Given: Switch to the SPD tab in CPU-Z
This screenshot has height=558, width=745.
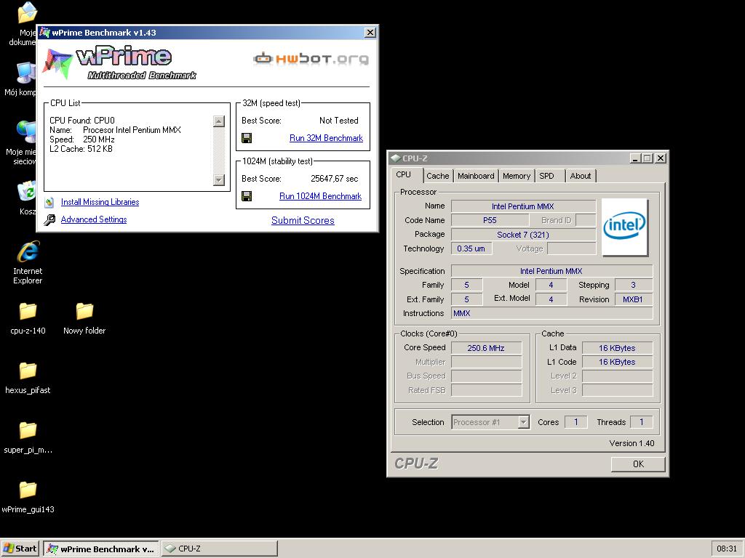Looking at the screenshot, I should click(547, 176).
